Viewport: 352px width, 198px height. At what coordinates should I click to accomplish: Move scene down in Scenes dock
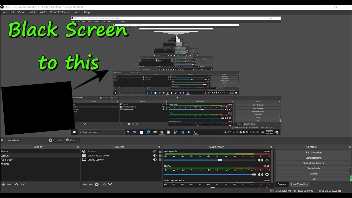[x=23, y=185]
